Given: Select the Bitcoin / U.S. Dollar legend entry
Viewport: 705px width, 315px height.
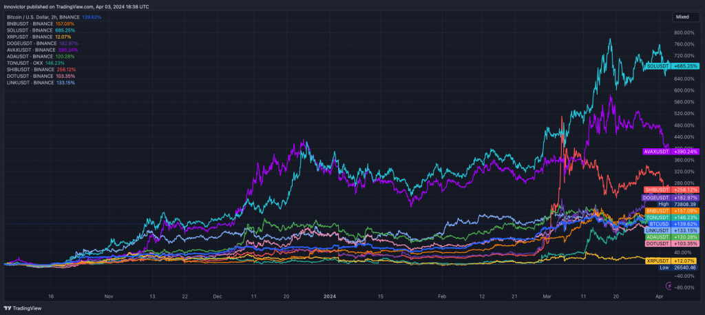Looking at the screenshot, I should pyautogui.click(x=54, y=17).
